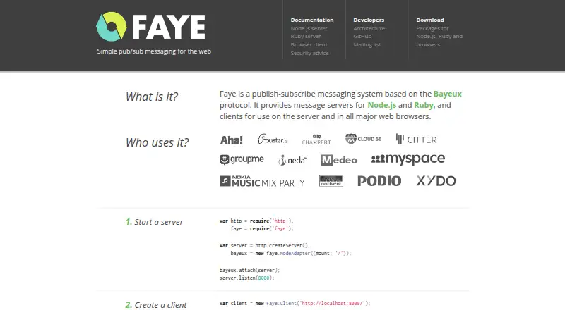Open the Browser client documentation link
Viewport: 565px width, 310px height.
309,44
